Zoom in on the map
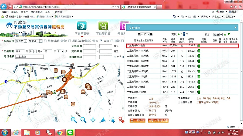This screenshot has height=136, width=243. coord(74,120)
